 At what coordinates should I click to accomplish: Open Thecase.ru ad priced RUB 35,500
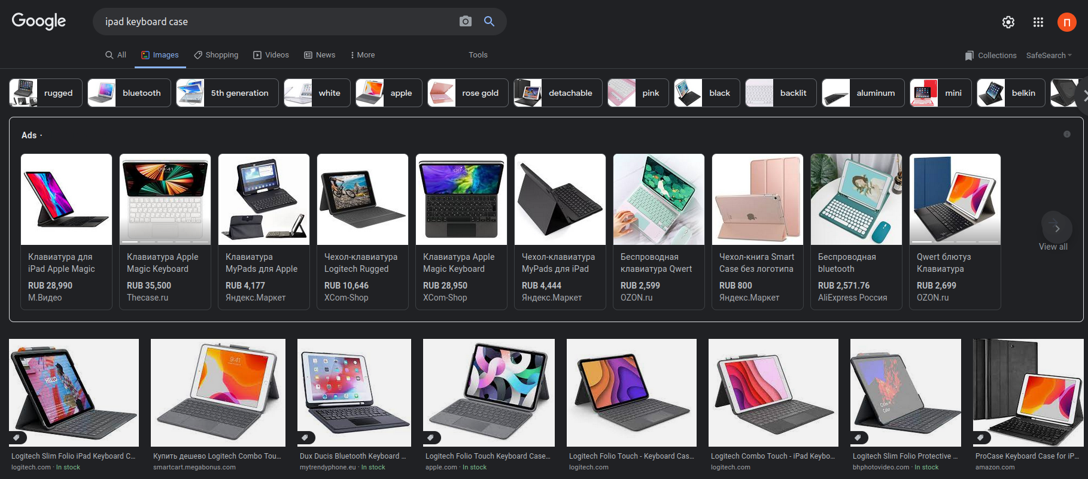tap(165, 232)
